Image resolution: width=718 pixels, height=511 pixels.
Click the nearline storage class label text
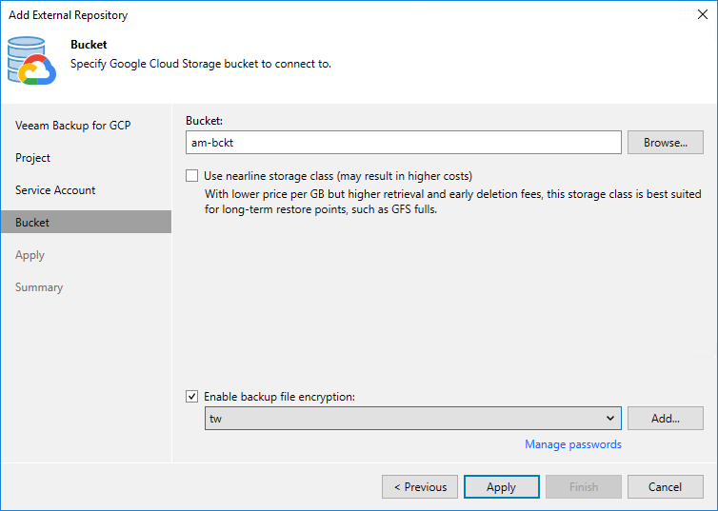[x=338, y=176]
